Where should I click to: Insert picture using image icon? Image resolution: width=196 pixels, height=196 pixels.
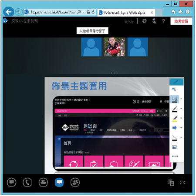(174, 147)
